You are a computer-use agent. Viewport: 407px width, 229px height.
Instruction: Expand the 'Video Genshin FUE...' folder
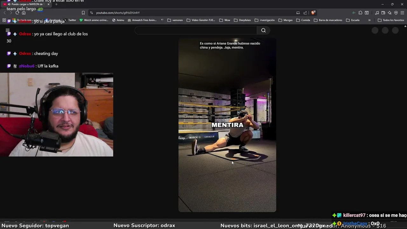coord(201,20)
